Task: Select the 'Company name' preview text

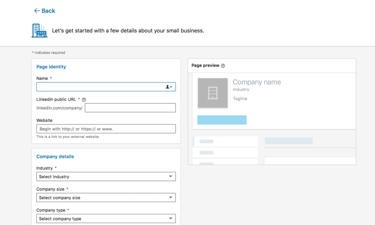Action: (x=257, y=82)
